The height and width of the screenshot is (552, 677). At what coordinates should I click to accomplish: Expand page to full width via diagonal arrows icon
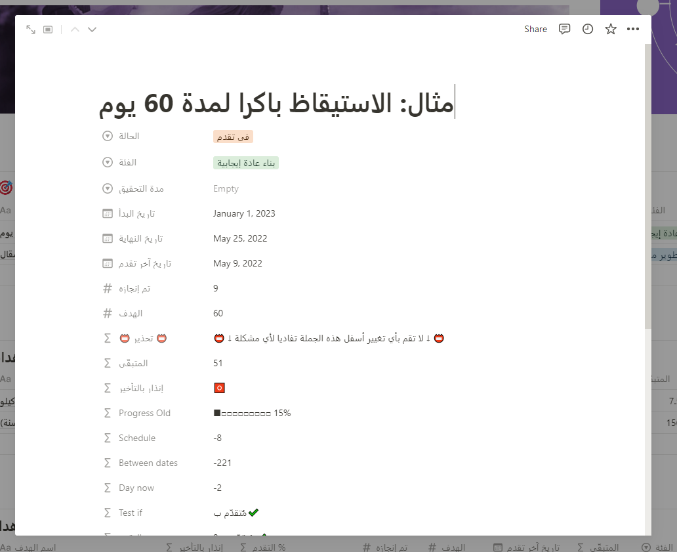[31, 29]
